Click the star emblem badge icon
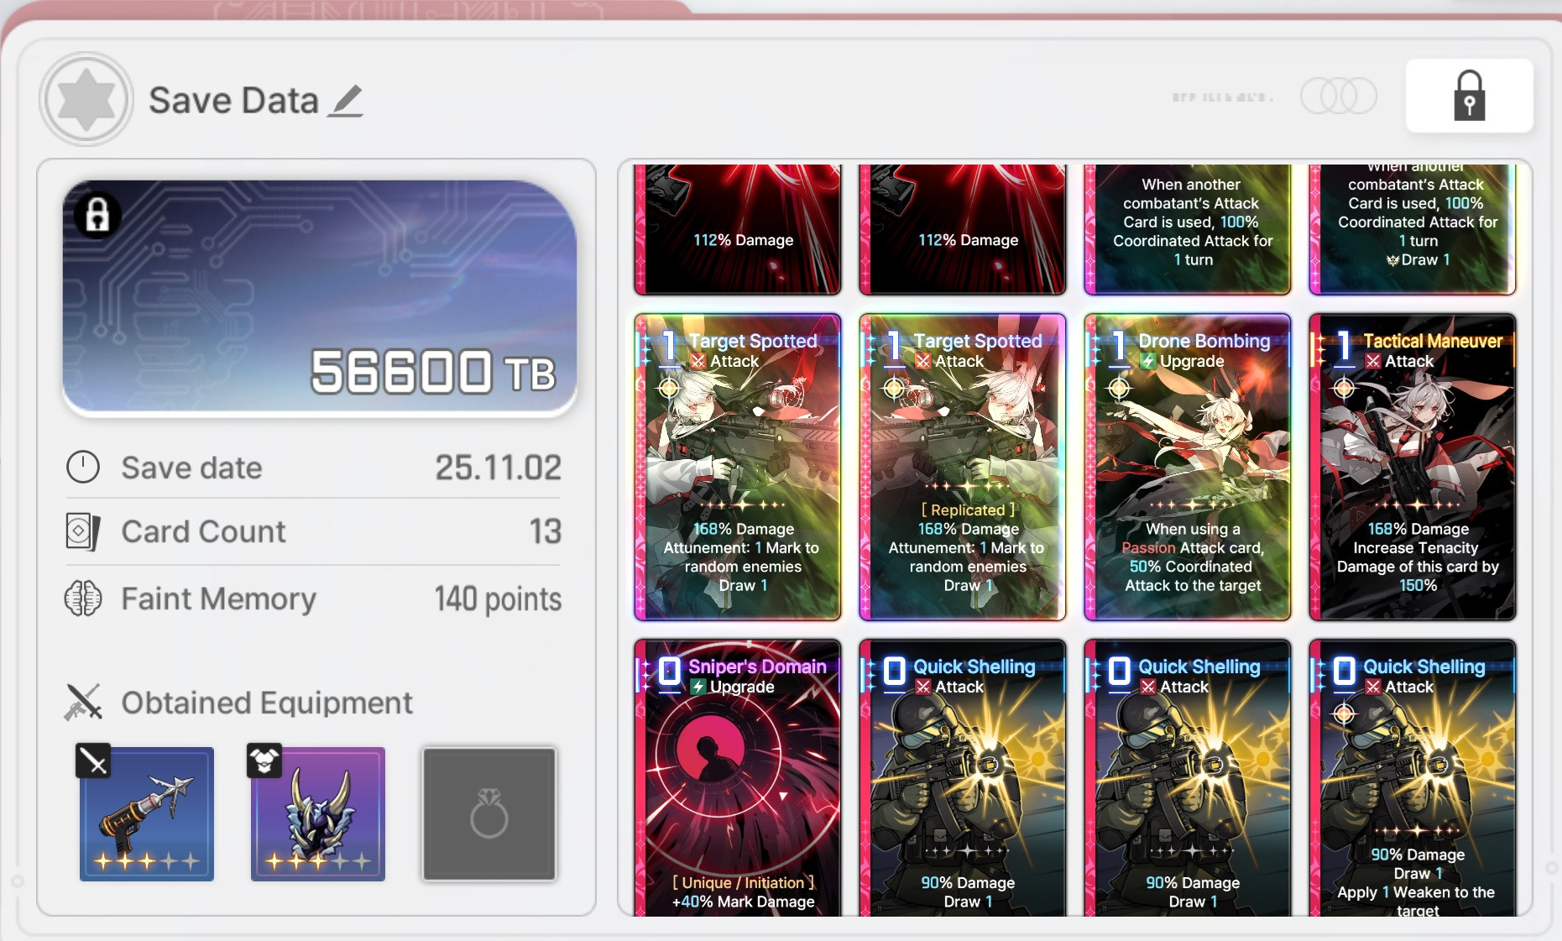Screen dimensions: 1562x941 pos(86,99)
